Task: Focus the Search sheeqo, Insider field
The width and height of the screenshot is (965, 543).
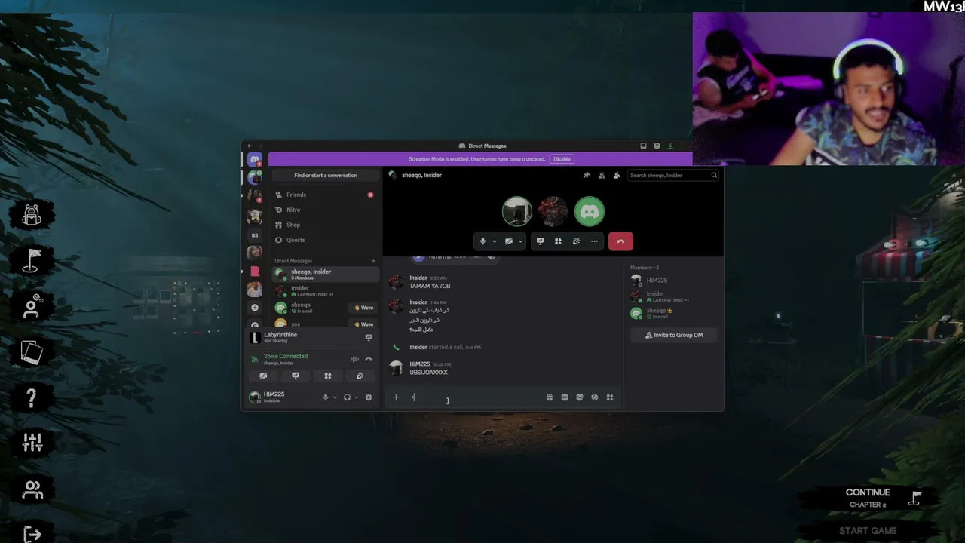Action: coord(673,175)
